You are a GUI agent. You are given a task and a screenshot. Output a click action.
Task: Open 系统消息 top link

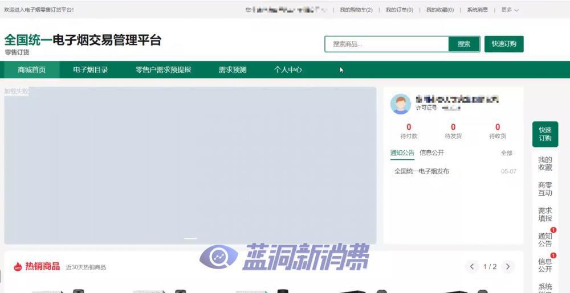pyautogui.click(x=477, y=10)
